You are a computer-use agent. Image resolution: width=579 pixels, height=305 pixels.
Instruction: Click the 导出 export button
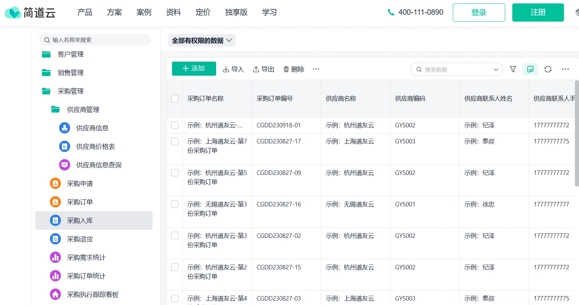(263, 69)
